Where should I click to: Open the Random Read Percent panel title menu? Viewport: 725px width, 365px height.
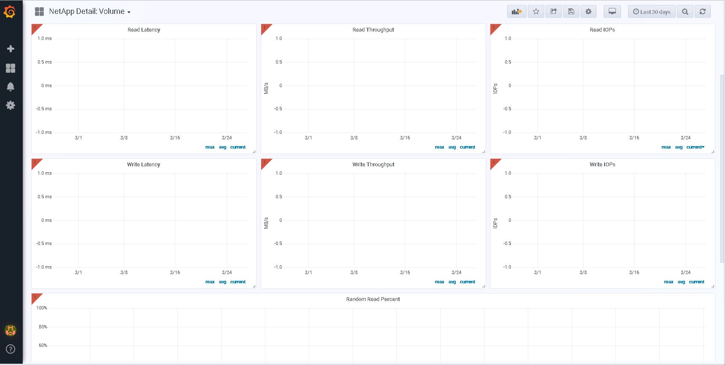[x=373, y=299]
